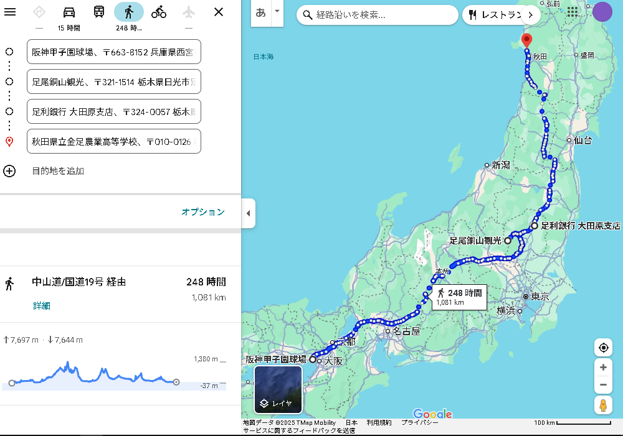This screenshot has height=436, width=623.
Task: Zoom out the map
Action: (603, 385)
